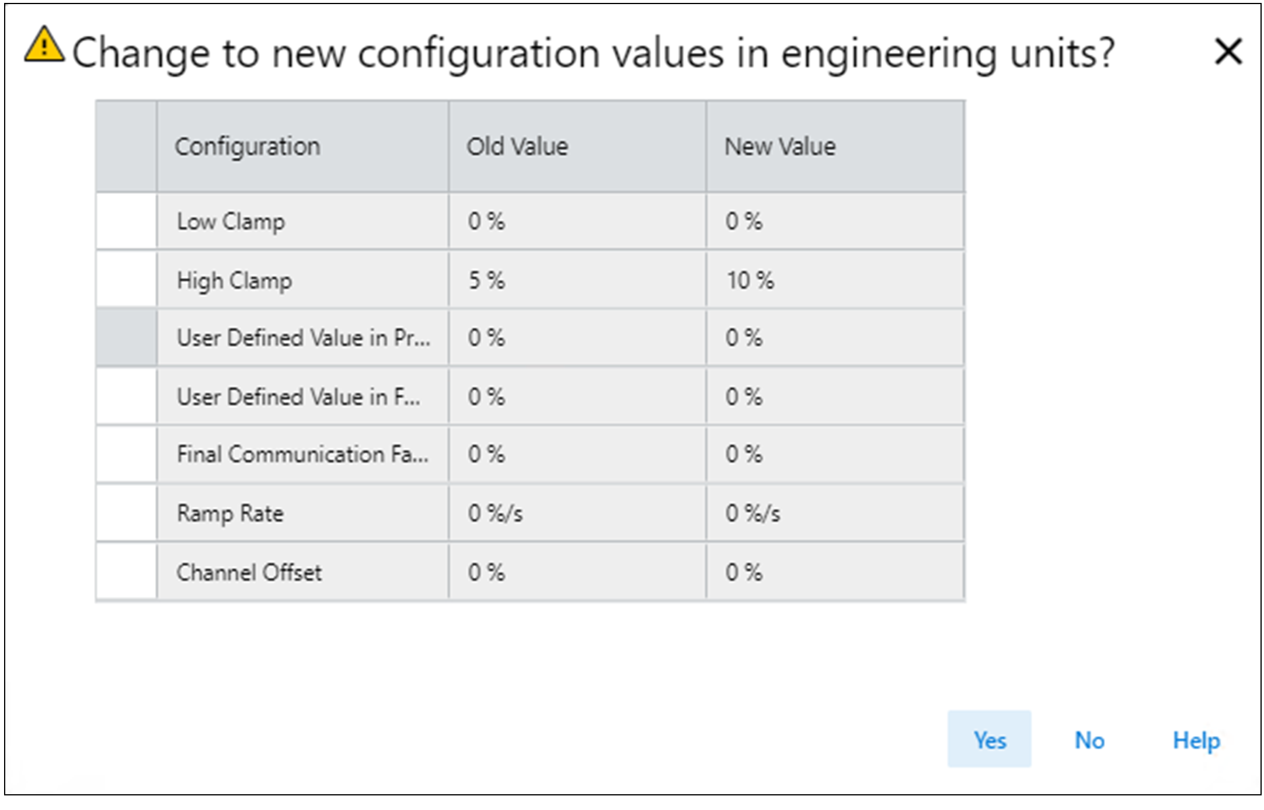The width and height of the screenshot is (1264, 810).
Task: Confirm the change with Yes
Action: [989, 740]
